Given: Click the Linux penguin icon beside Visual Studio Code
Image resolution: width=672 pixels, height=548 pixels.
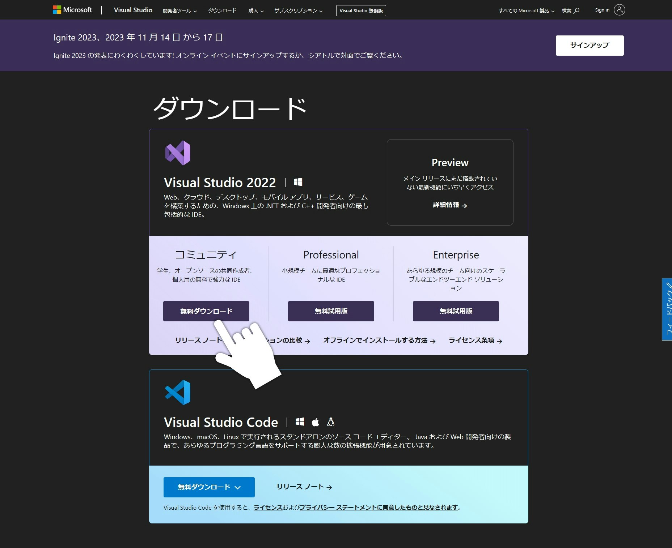Looking at the screenshot, I should click(x=331, y=422).
